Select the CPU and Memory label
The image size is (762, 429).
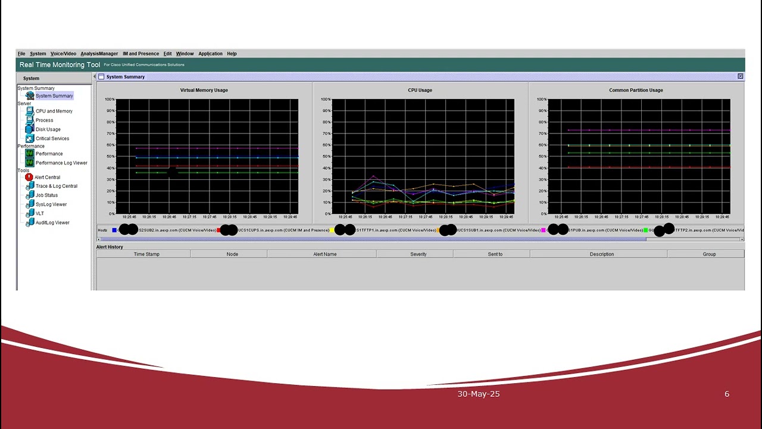pos(54,111)
